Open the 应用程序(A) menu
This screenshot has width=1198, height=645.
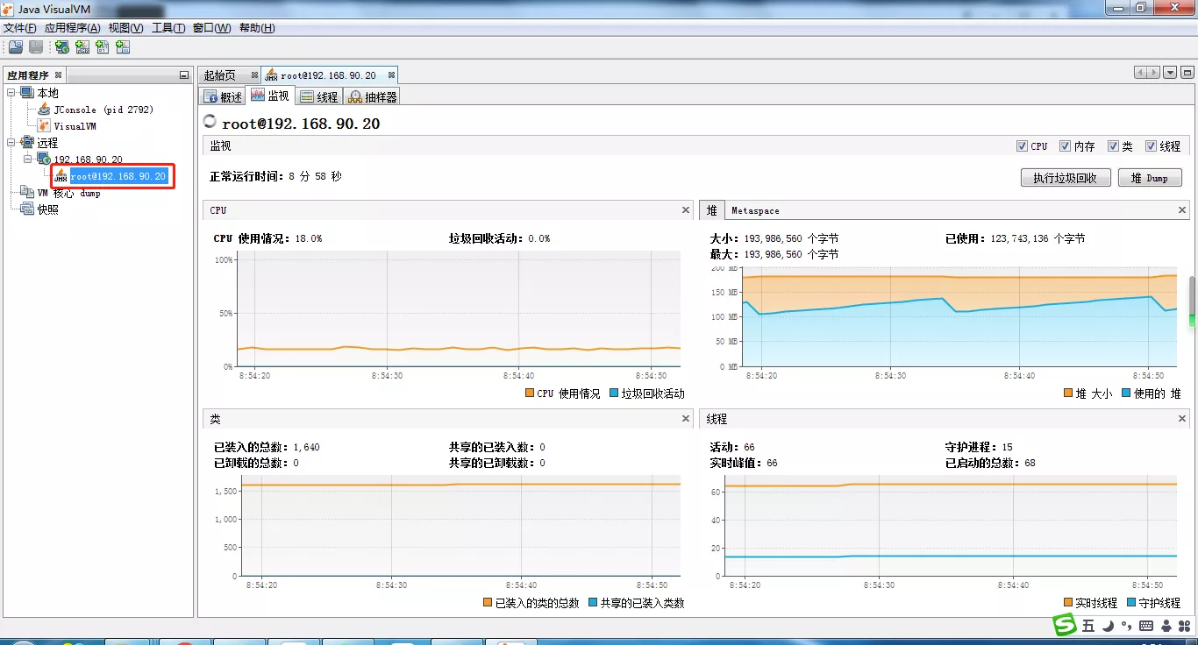(72, 28)
